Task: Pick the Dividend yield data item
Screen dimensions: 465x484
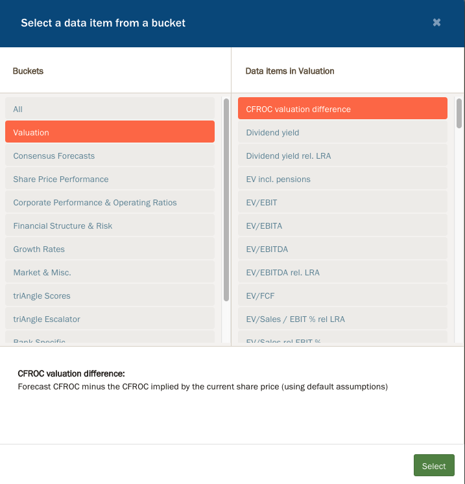Action: pyautogui.click(x=342, y=132)
